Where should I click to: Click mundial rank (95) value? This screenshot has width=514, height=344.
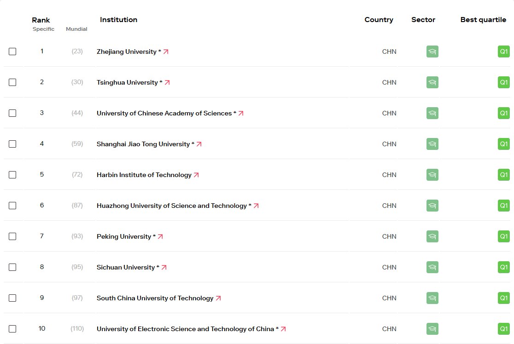click(77, 267)
